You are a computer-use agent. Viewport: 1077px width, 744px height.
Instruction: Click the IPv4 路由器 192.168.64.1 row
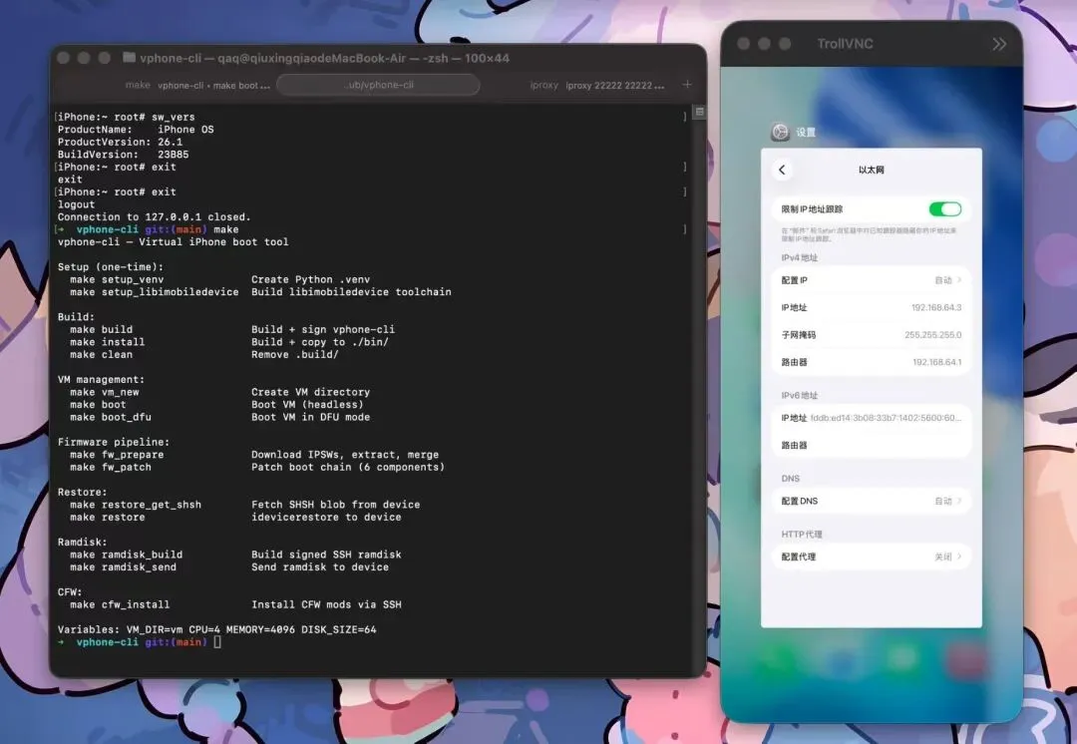[x=871, y=362]
